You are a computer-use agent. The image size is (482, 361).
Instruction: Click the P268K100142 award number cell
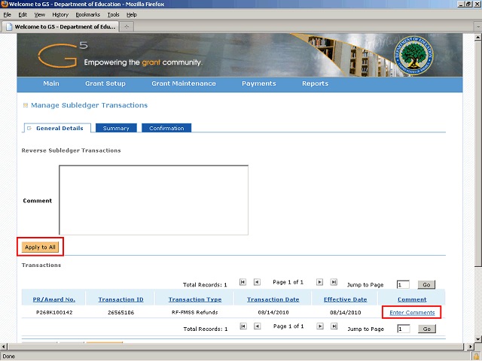click(x=54, y=313)
